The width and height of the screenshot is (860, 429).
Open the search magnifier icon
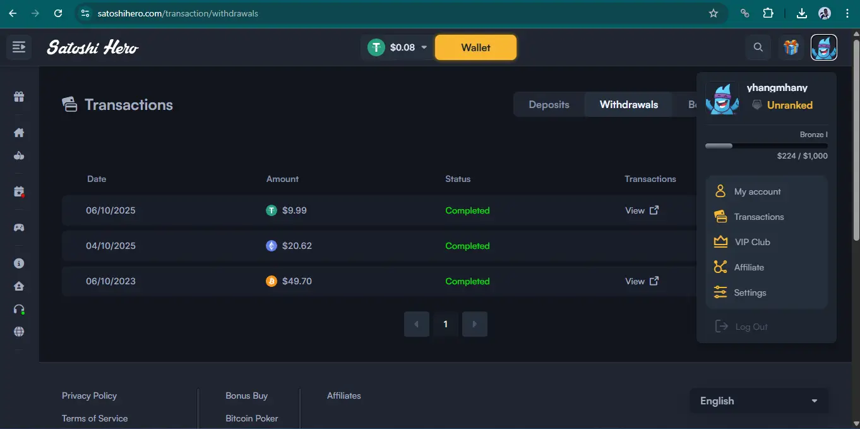click(x=758, y=47)
